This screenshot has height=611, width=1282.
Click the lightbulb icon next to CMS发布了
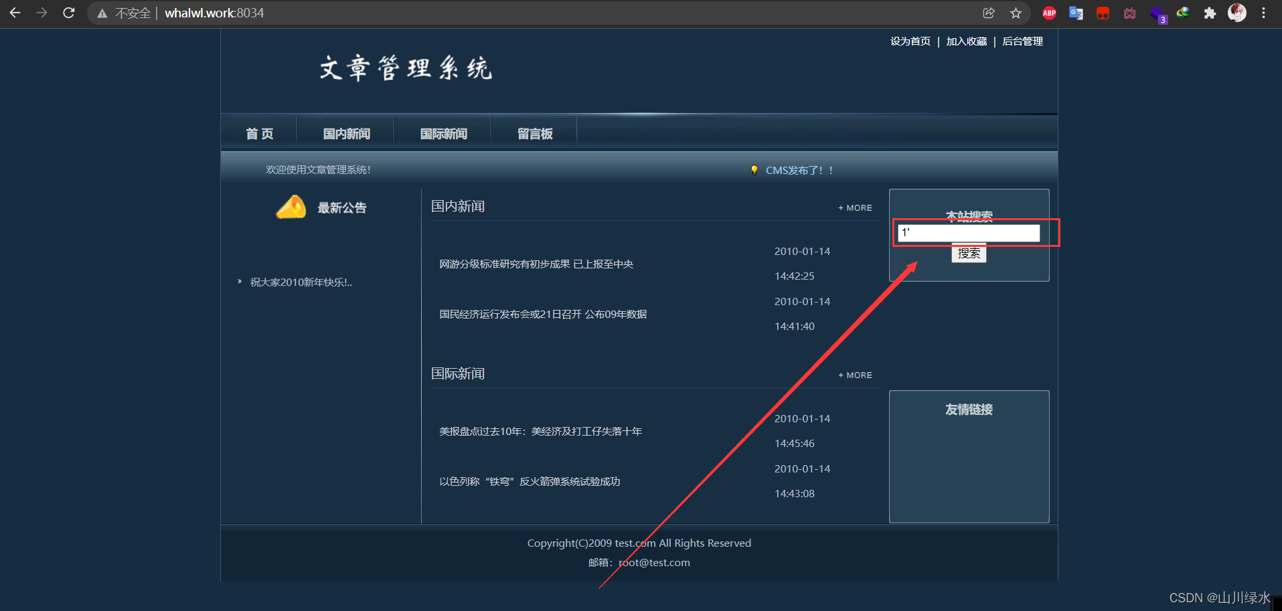[x=754, y=170]
